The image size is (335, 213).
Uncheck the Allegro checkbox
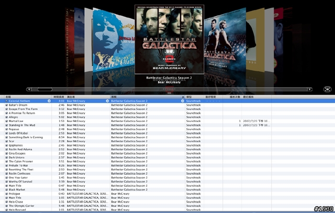point(6,117)
